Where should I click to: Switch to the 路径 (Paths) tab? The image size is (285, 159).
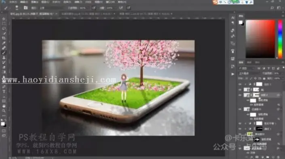click(x=258, y=62)
